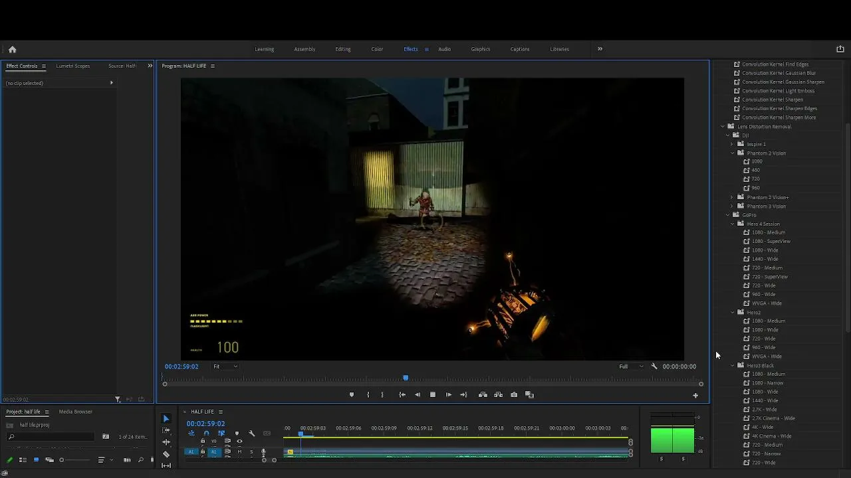
Task: Open the Full playback resolution dropdown
Action: [x=631, y=366]
